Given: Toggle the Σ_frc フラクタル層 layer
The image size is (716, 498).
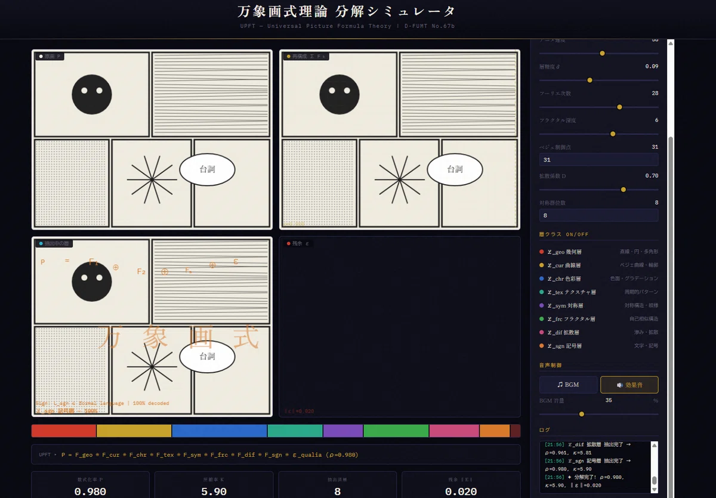Looking at the screenshot, I should tap(598, 319).
